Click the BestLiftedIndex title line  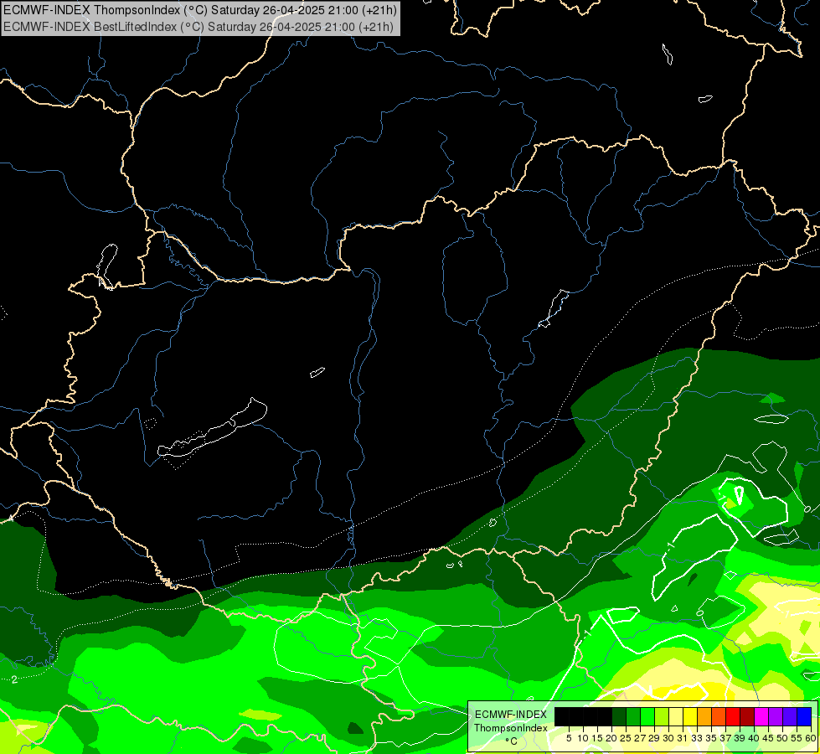[x=199, y=26]
